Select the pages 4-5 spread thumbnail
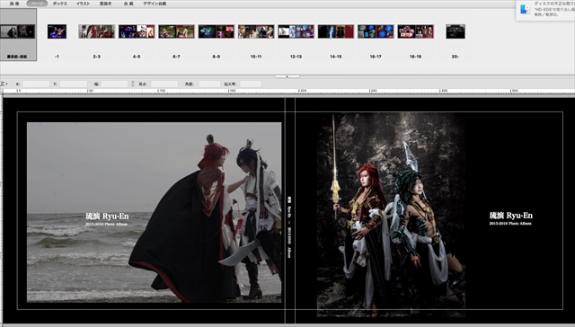Viewport: 575px width, 327px height. pos(137,31)
